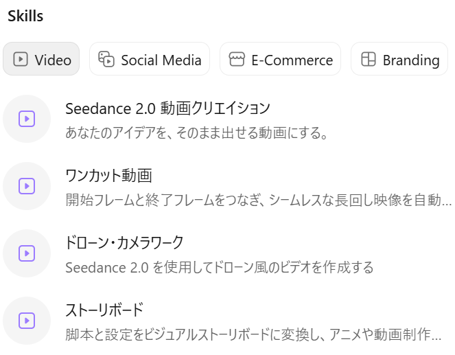The width and height of the screenshot is (455, 355).
Task: Switch to the Video category tab
Action: click(x=41, y=59)
